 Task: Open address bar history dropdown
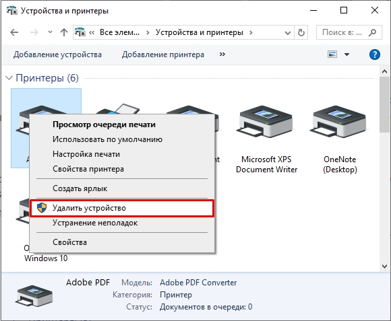click(287, 32)
